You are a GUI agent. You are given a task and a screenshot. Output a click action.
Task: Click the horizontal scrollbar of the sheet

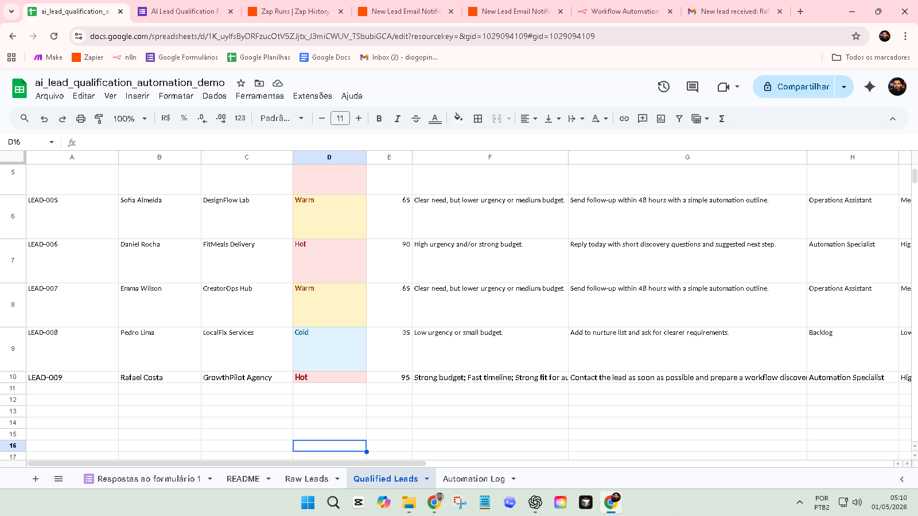(227, 463)
